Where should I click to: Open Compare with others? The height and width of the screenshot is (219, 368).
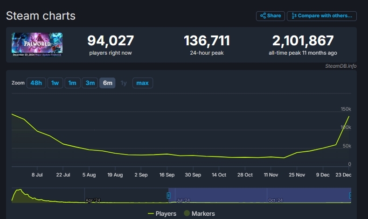[x=321, y=16]
